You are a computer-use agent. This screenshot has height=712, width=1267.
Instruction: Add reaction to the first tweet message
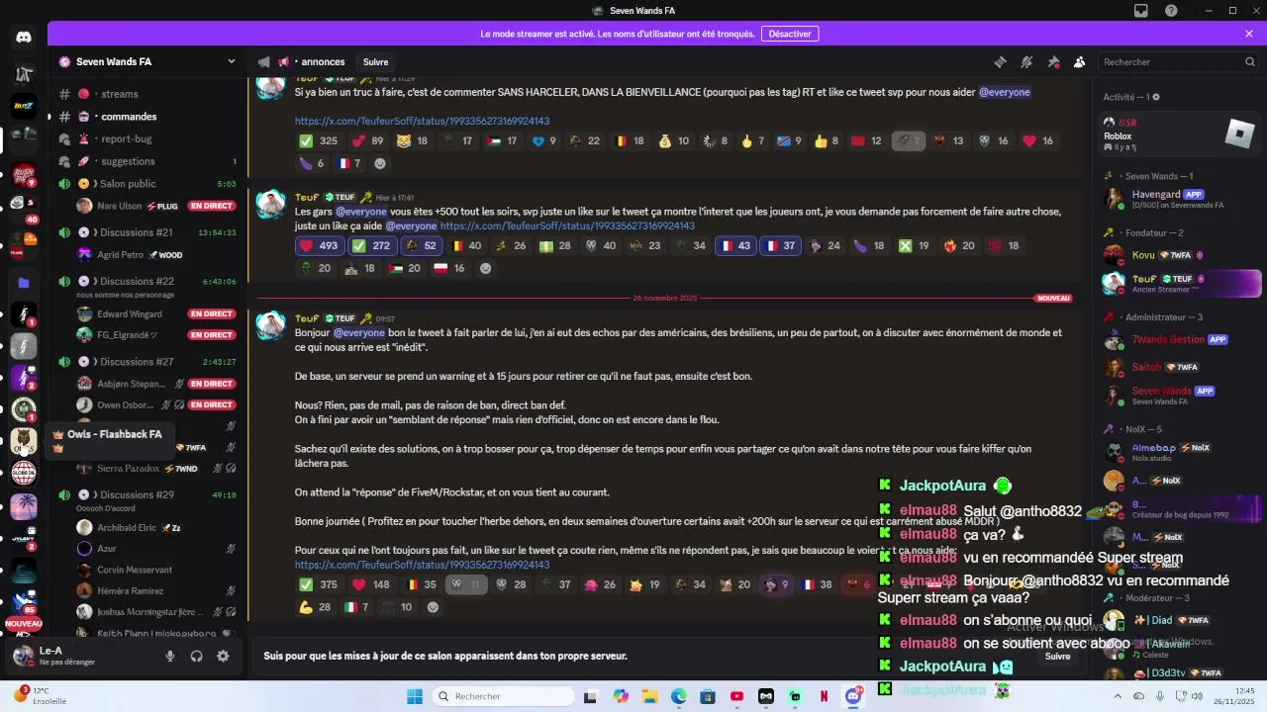[380, 163]
